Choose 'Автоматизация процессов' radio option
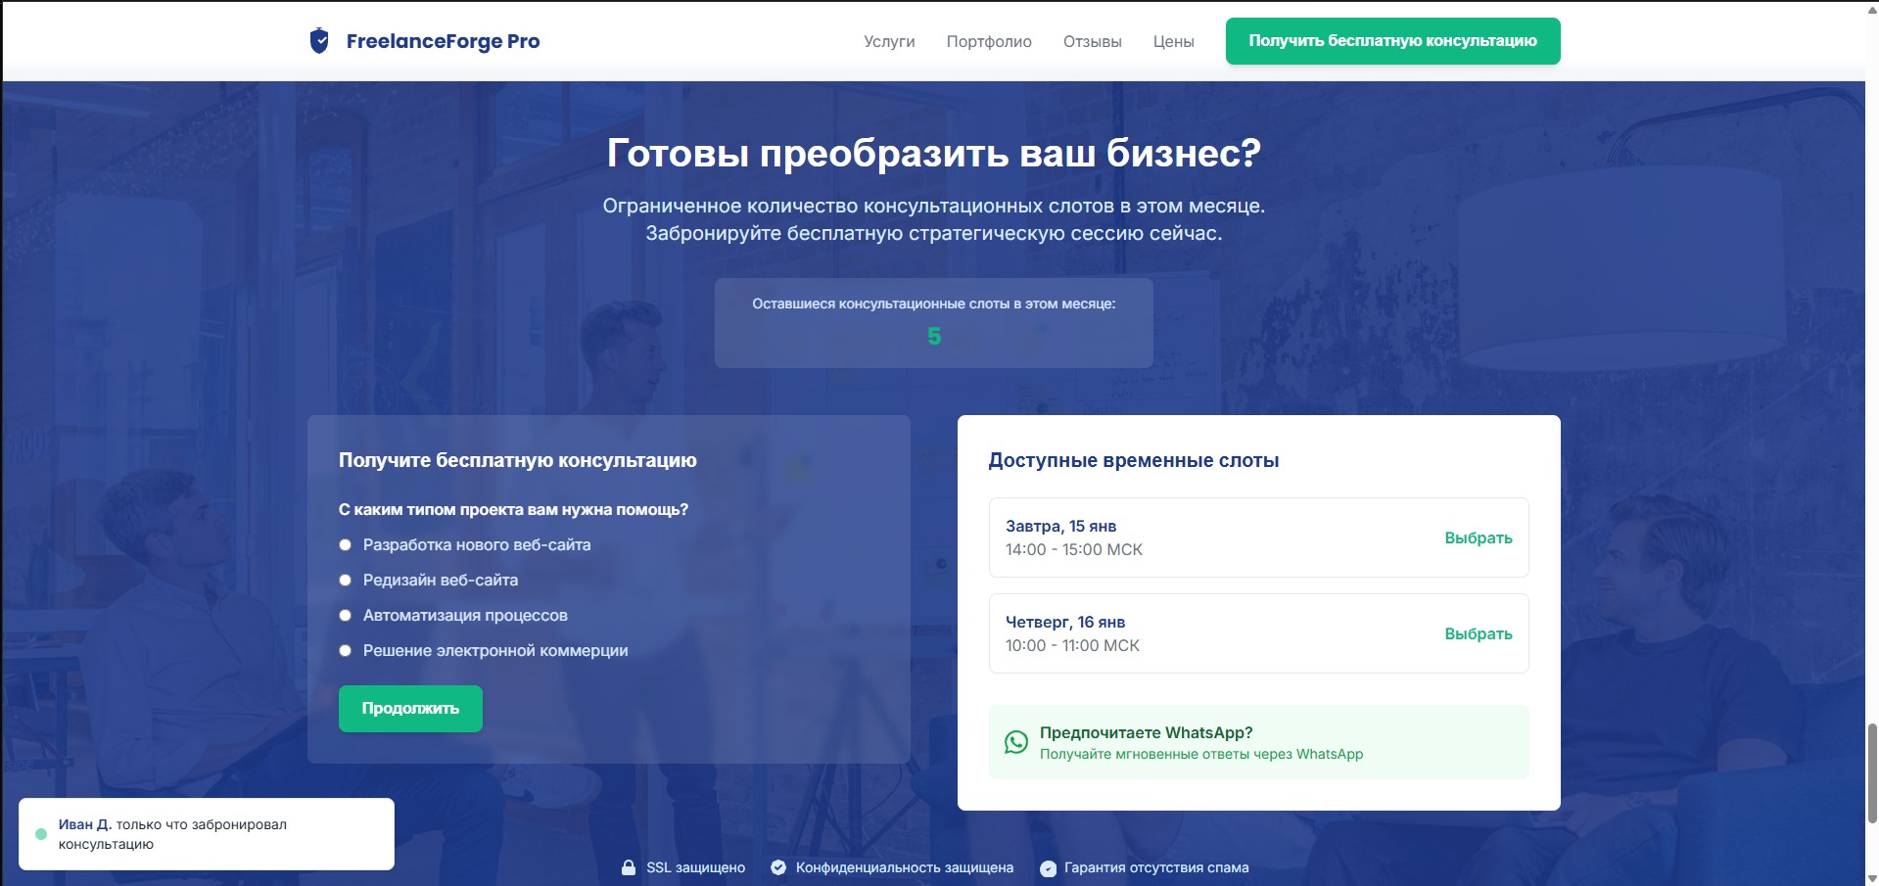 (x=345, y=616)
